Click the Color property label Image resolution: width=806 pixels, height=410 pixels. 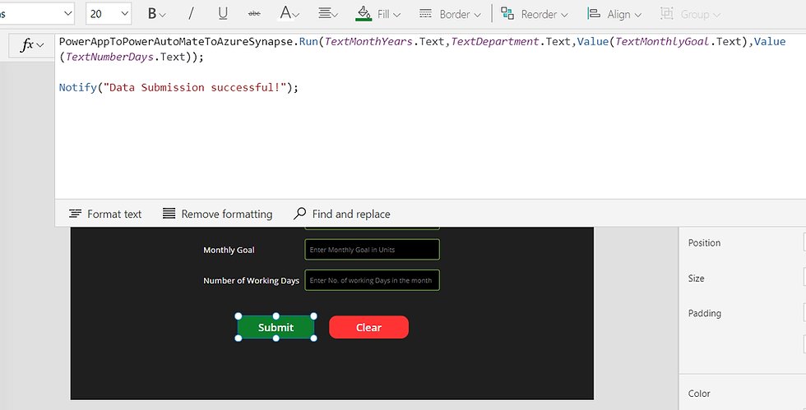tap(699, 394)
